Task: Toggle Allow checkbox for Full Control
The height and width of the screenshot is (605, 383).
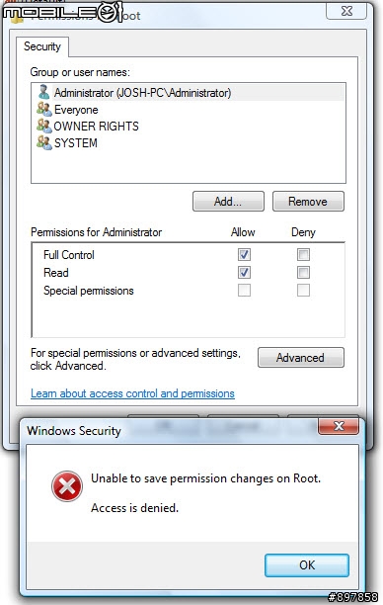Action: click(244, 255)
